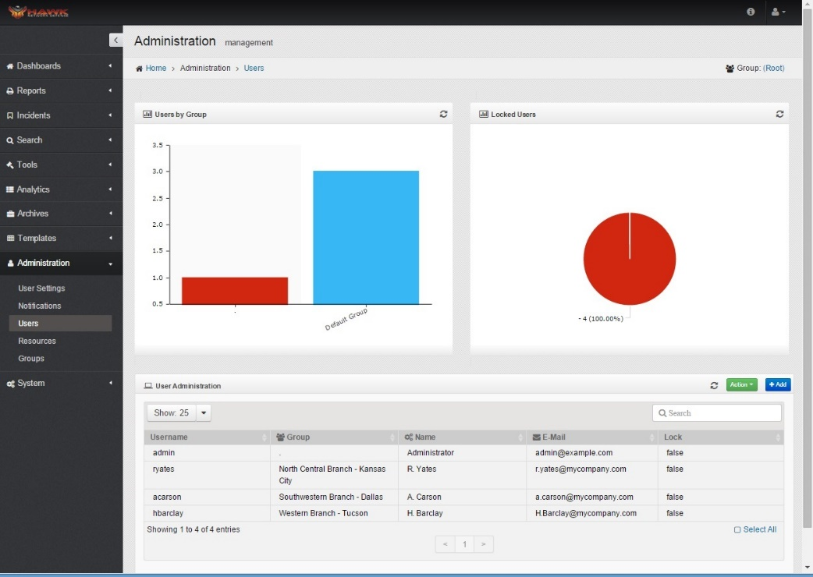Click the info icon in top bar
The width and height of the screenshot is (813, 577).
click(751, 12)
